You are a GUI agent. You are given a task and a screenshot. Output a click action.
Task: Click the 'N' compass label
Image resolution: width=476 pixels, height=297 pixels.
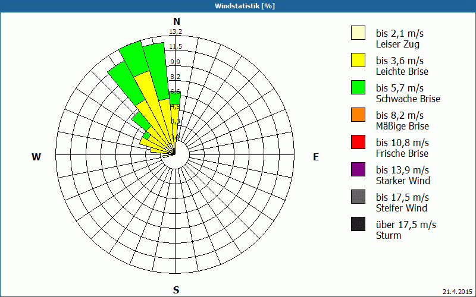coord(177,21)
